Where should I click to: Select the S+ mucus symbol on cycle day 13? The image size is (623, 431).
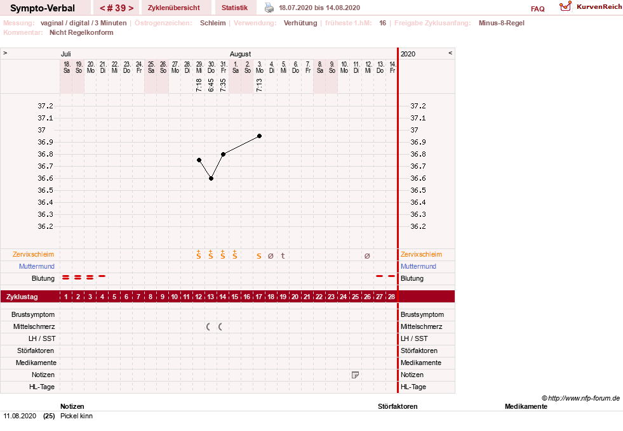pos(211,255)
